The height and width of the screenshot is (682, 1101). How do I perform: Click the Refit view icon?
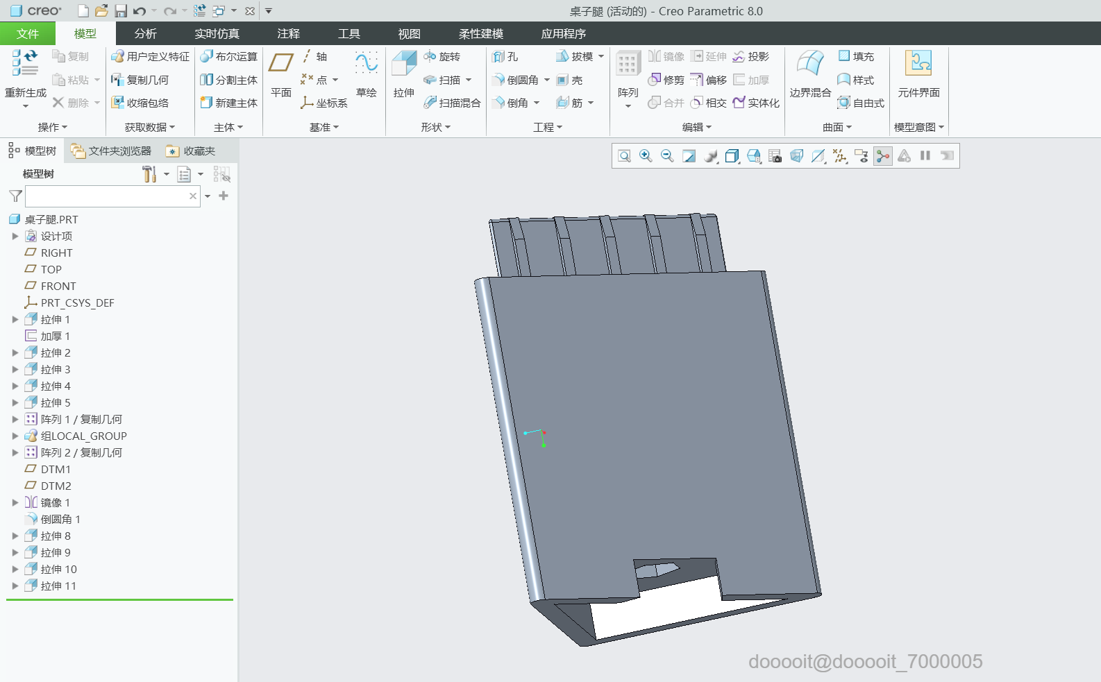tap(624, 156)
